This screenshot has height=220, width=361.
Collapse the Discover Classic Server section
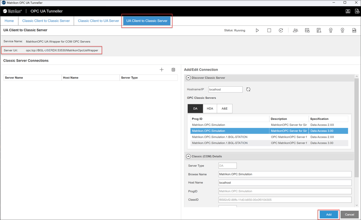pyautogui.click(x=188, y=78)
